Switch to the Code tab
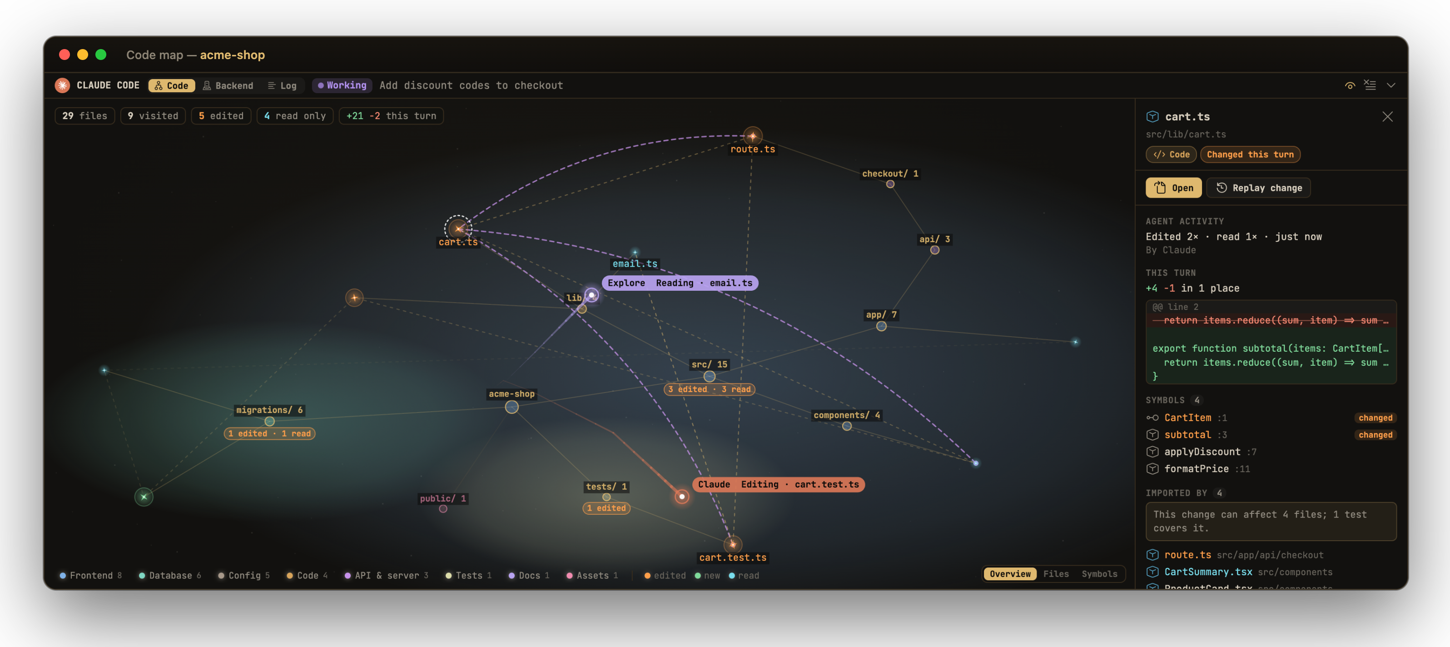The width and height of the screenshot is (1450, 647). (172, 85)
